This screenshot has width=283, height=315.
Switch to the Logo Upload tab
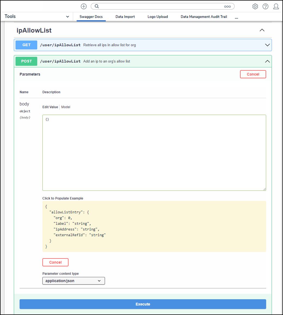coord(158,17)
